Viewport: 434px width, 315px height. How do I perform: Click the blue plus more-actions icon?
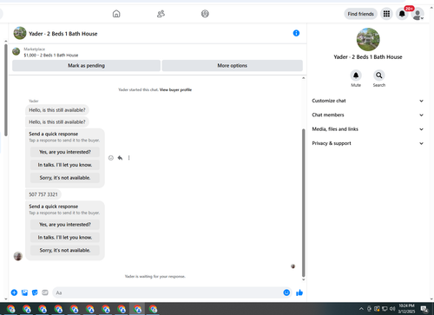click(x=14, y=292)
